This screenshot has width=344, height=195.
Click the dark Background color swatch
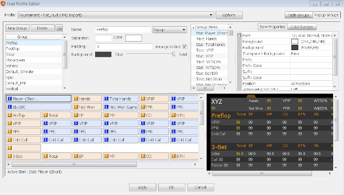(103, 55)
